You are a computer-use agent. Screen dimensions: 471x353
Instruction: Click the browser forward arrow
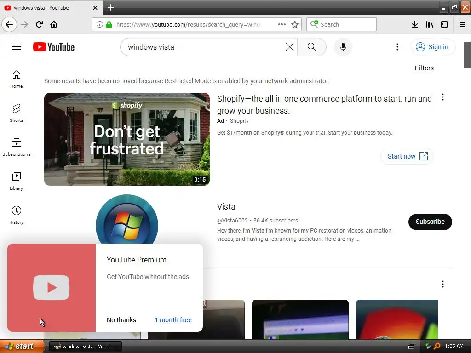(x=24, y=24)
